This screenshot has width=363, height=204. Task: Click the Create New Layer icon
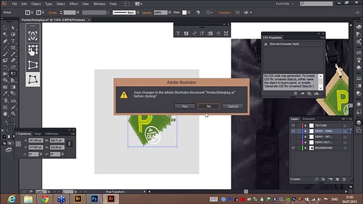point(337,179)
